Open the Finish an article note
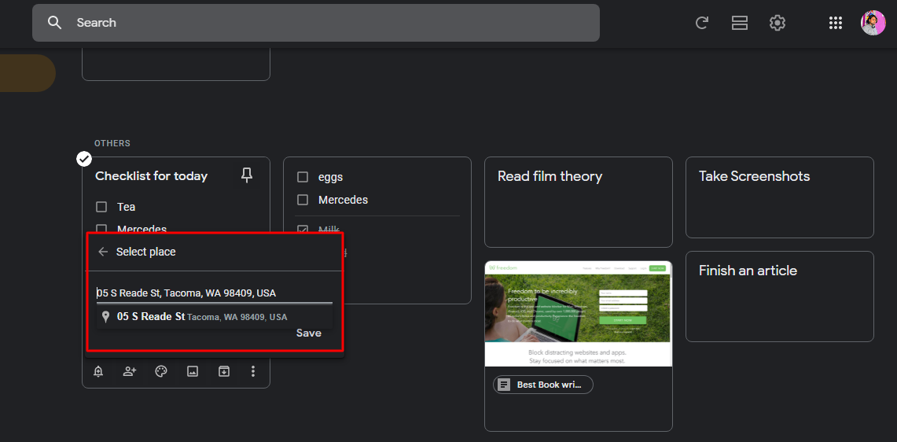Viewport: 897px width, 442px height. pyautogui.click(x=780, y=297)
